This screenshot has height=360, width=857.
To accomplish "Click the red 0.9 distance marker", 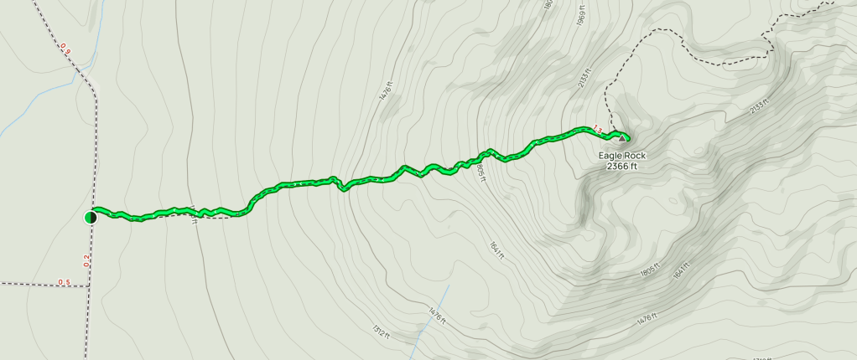I will click(x=65, y=49).
